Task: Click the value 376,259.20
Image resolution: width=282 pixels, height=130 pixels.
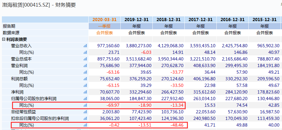Action: [140, 79]
